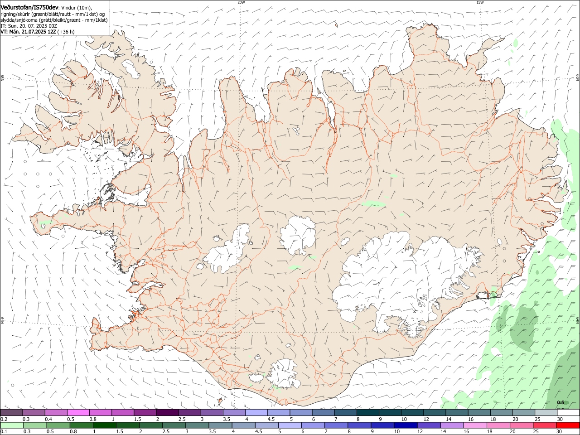Click the lavender snow swatch between 4 and 4.5
This screenshot has height=435, width=580.
click(x=256, y=413)
